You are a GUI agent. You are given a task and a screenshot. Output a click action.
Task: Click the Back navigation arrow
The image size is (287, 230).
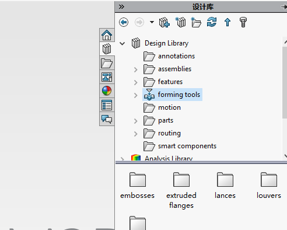pos(124,22)
